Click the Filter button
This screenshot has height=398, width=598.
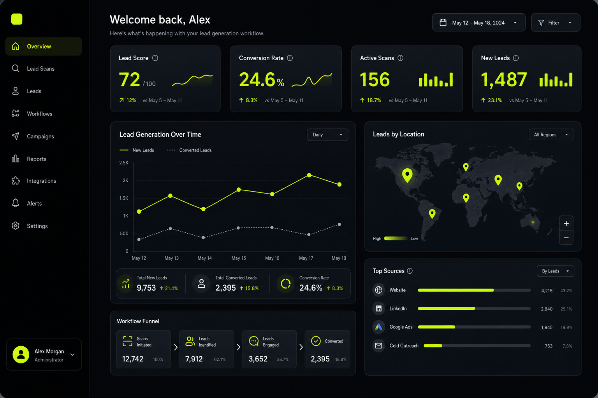(556, 23)
